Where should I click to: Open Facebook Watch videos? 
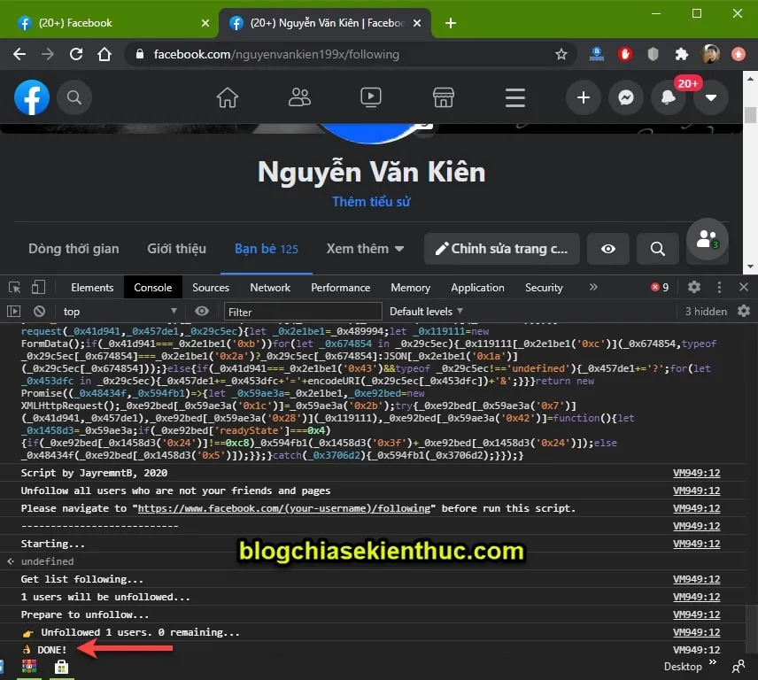(x=371, y=97)
